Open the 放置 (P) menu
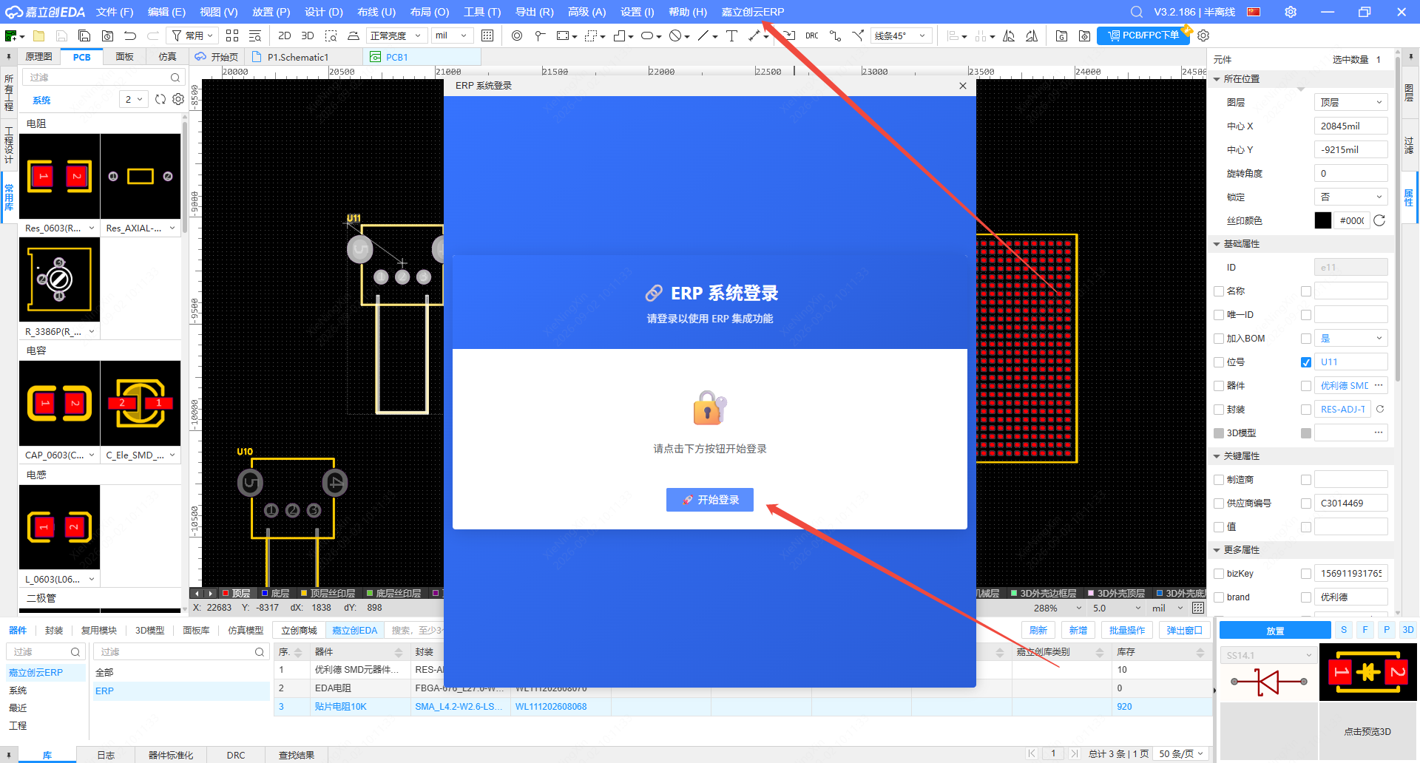The width and height of the screenshot is (1420, 763). click(x=271, y=12)
